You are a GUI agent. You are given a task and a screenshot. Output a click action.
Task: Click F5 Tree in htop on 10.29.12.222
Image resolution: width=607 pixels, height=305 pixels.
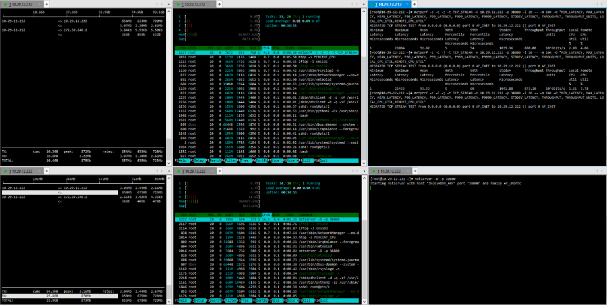[244, 300]
